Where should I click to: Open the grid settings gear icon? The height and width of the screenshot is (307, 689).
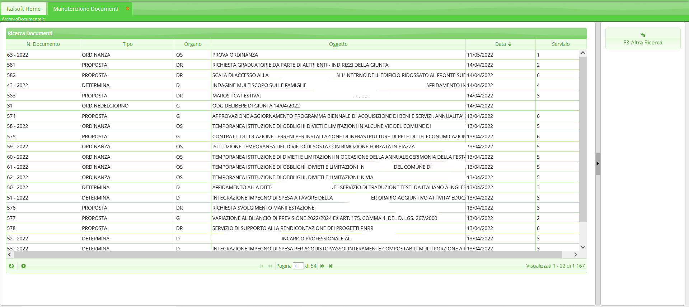(x=23, y=266)
